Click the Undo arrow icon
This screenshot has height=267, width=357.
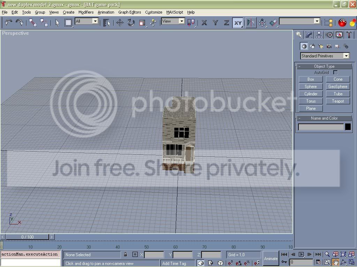tap(8, 22)
